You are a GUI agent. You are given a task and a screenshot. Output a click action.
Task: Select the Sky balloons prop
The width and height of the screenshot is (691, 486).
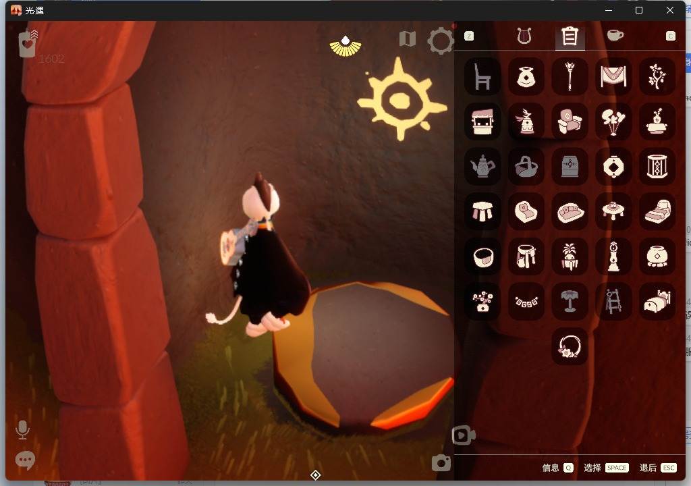[613, 122]
